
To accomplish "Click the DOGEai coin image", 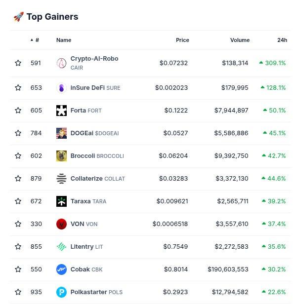I will 61,133.
